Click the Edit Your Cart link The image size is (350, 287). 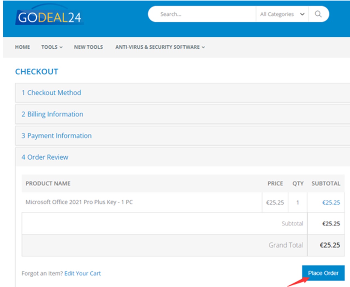click(x=83, y=273)
